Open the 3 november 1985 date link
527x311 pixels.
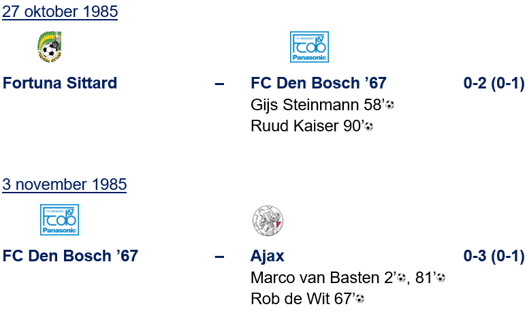tap(64, 184)
